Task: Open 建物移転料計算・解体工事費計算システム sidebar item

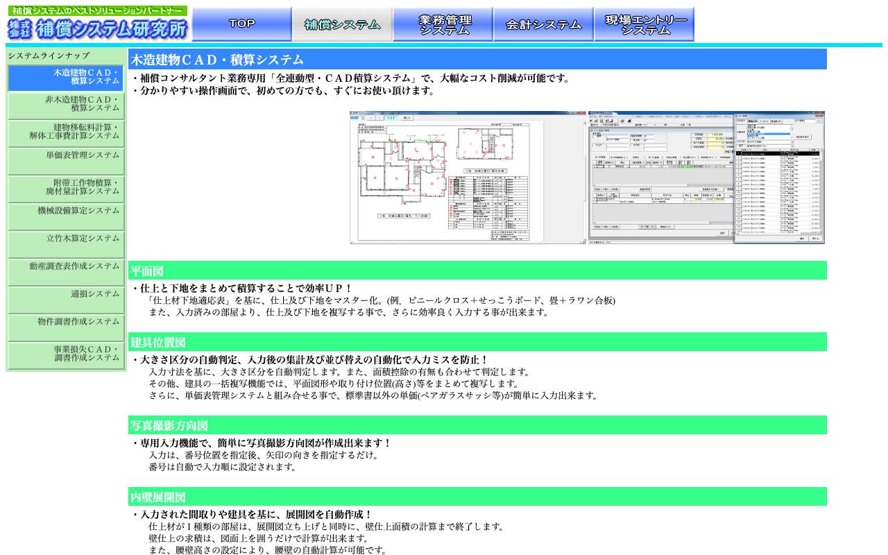Action: click(66, 133)
